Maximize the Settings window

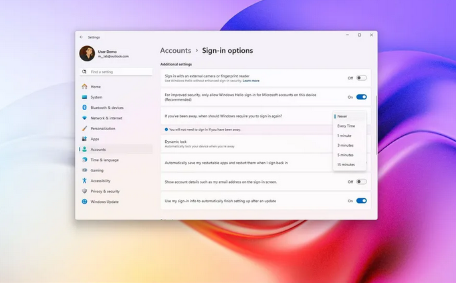click(x=360, y=35)
